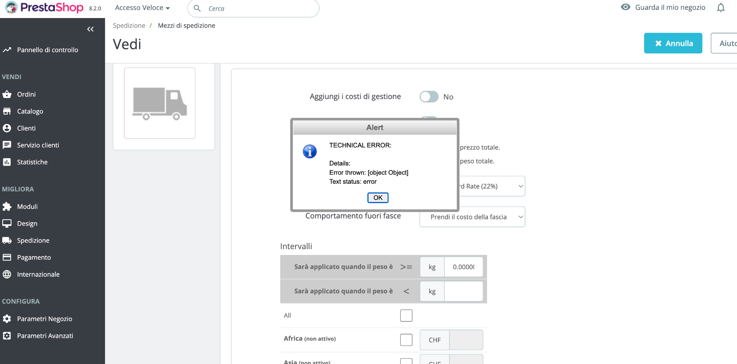Open the tax rate dropdown showing 22%

pos(491,186)
